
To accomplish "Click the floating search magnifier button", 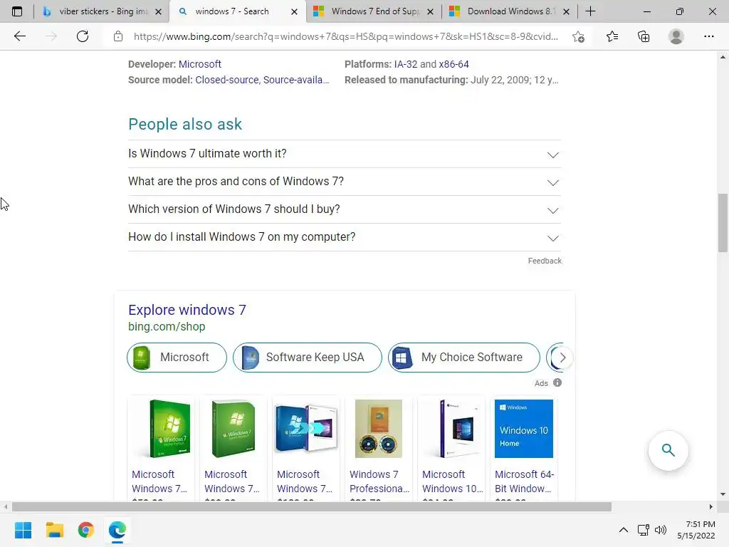I will [x=668, y=450].
